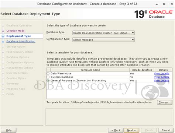Image resolution: width=175 pixels, height=133 pixels.
Task: Select the Deployment Type step
Action: [x=18, y=36]
